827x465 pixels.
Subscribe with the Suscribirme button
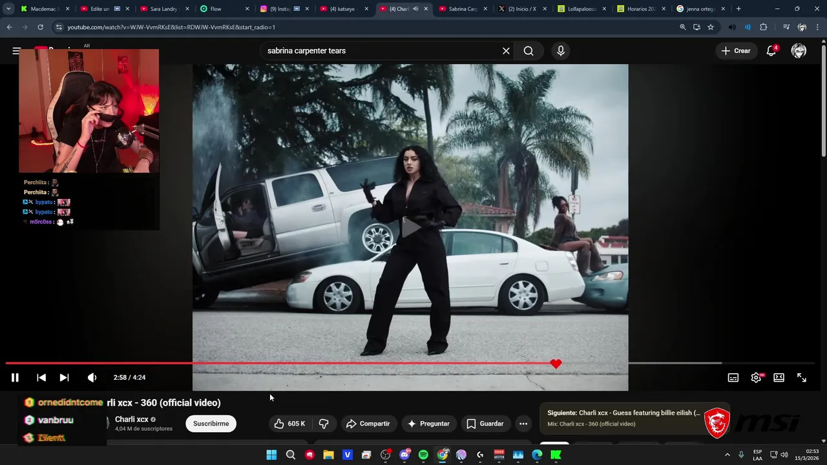tap(211, 424)
